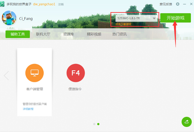Click the orange 客户端管理 monitor icon
Screen dimensions: 194x132
tap(35, 73)
